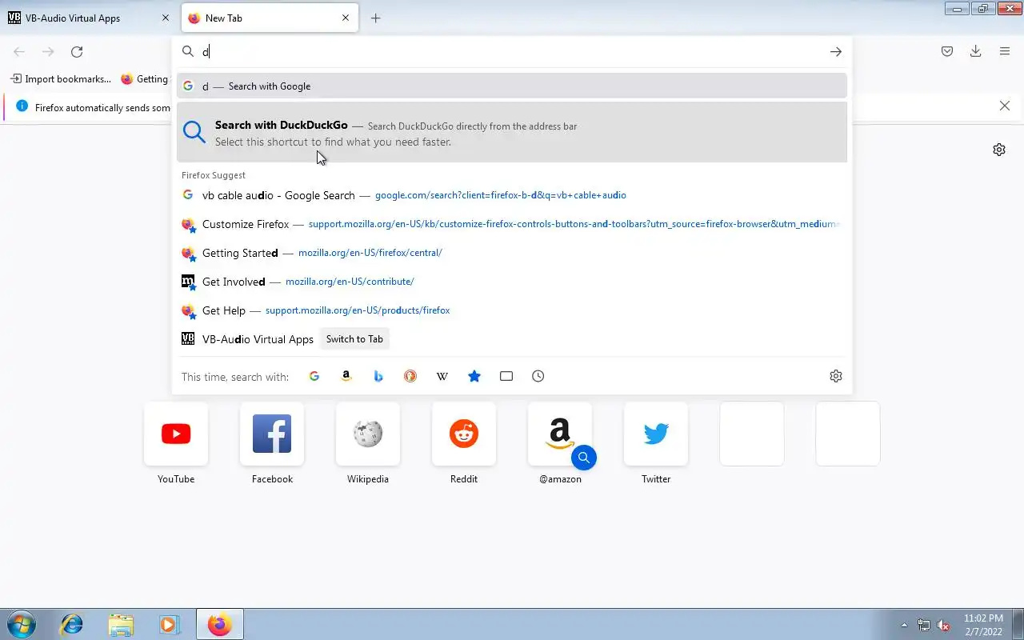Viewport: 1024px width, 640px height.
Task: Open Windows Explorer folder from taskbar
Action: click(121, 624)
